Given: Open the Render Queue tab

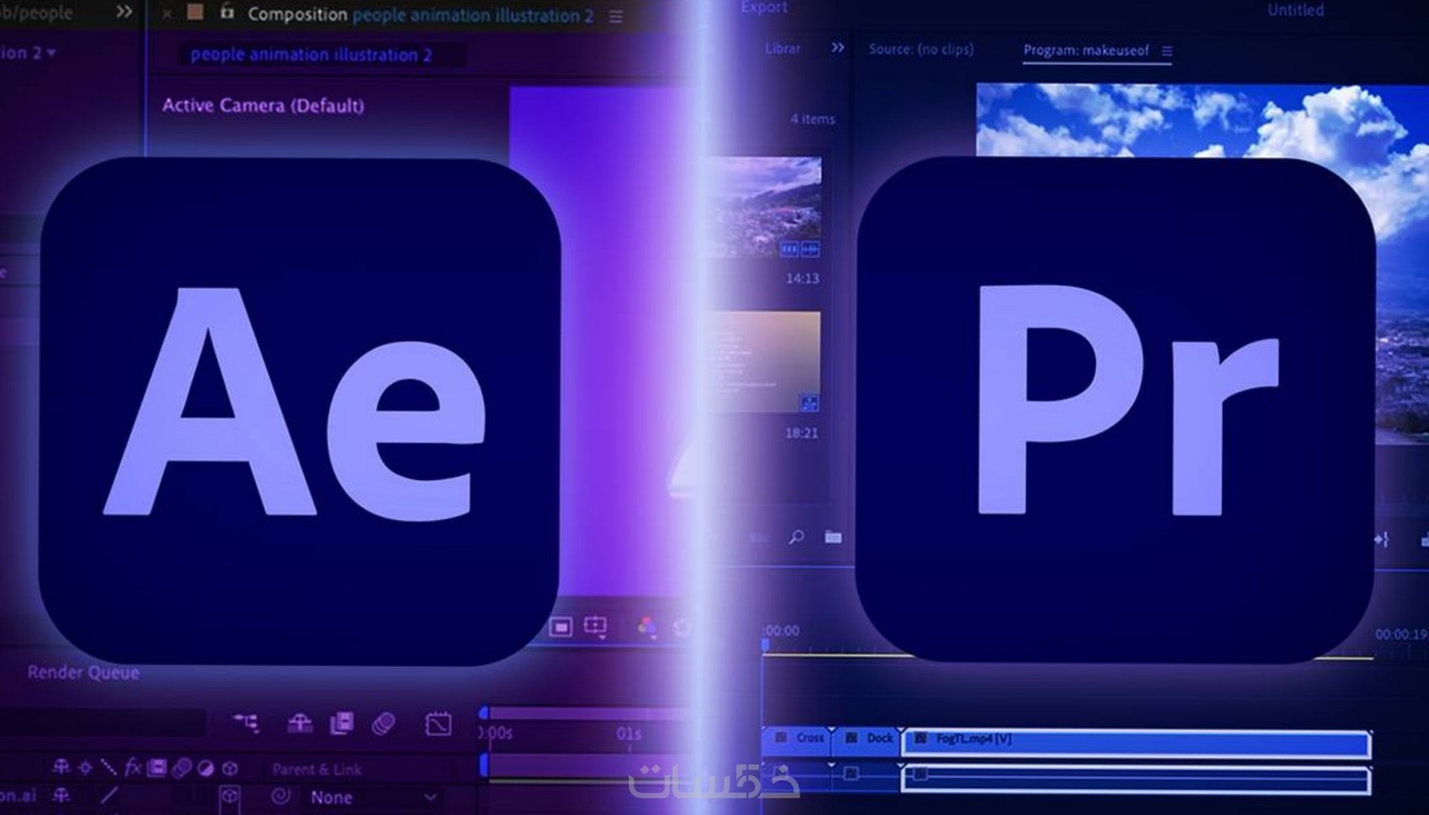Looking at the screenshot, I should coord(83,672).
